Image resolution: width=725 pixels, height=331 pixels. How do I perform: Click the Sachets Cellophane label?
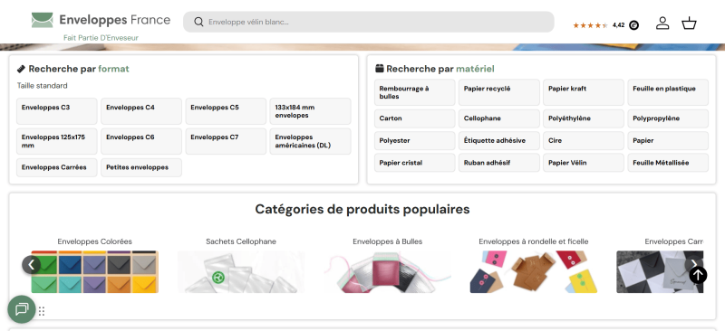[241, 241]
